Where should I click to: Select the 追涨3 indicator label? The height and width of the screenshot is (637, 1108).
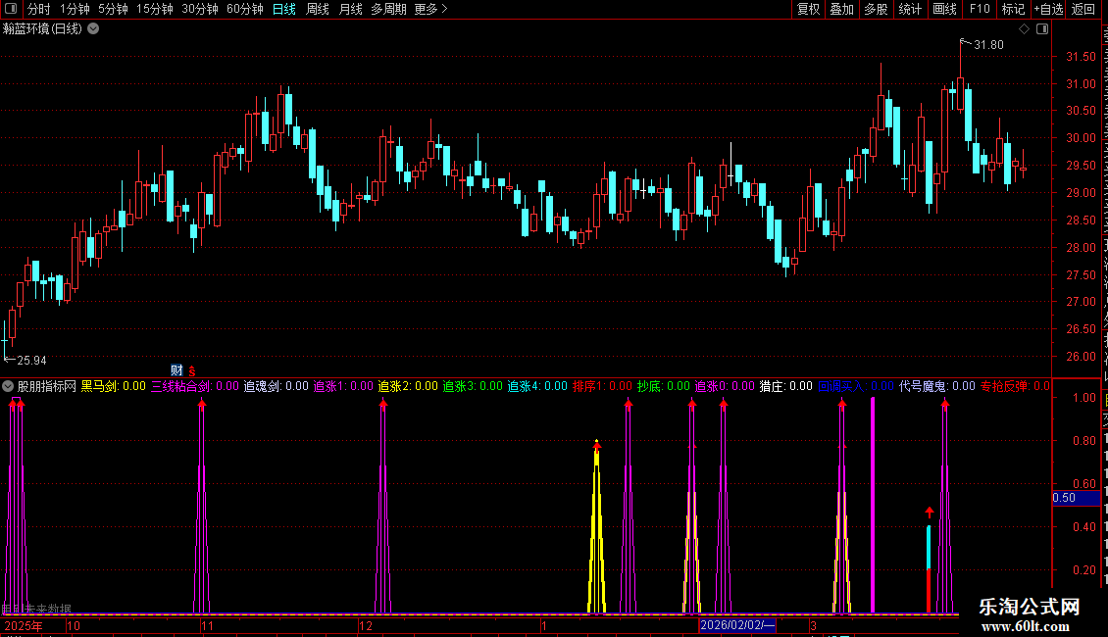473,386
